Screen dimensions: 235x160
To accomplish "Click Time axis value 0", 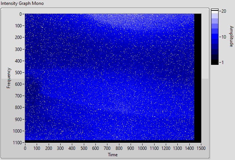I will pyautogui.click(x=25, y=148).
